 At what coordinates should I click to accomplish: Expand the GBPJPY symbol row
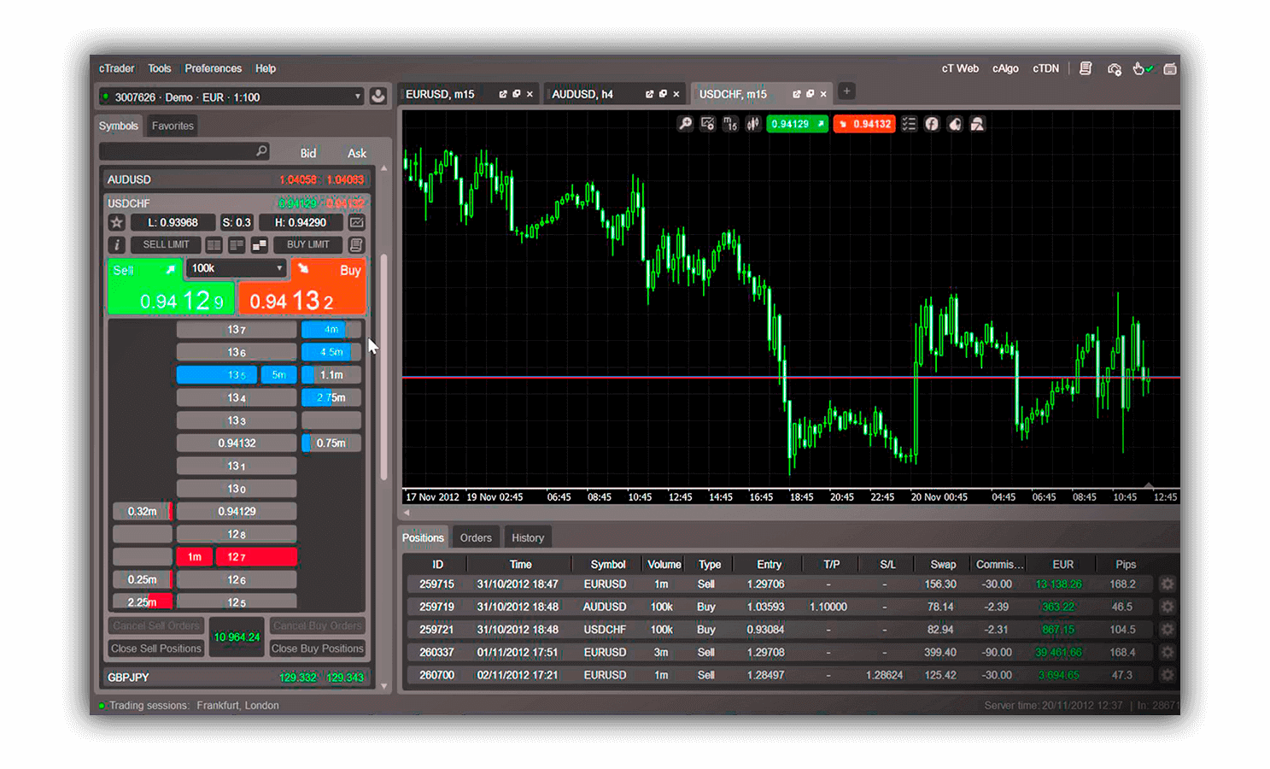(x=236, y=678)
